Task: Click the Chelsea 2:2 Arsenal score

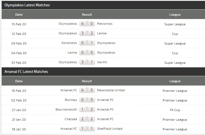Action: pos(87,119)
